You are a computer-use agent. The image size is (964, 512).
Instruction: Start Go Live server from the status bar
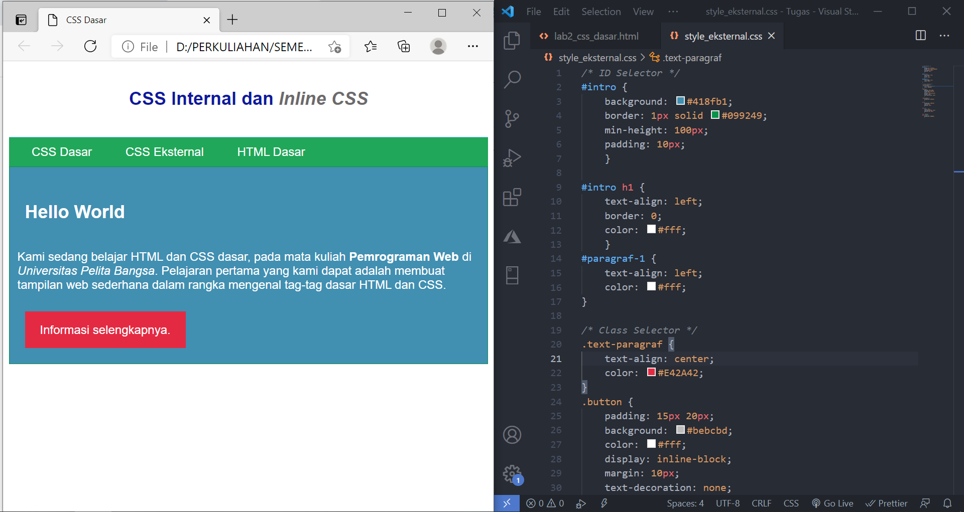click(832, 503)
